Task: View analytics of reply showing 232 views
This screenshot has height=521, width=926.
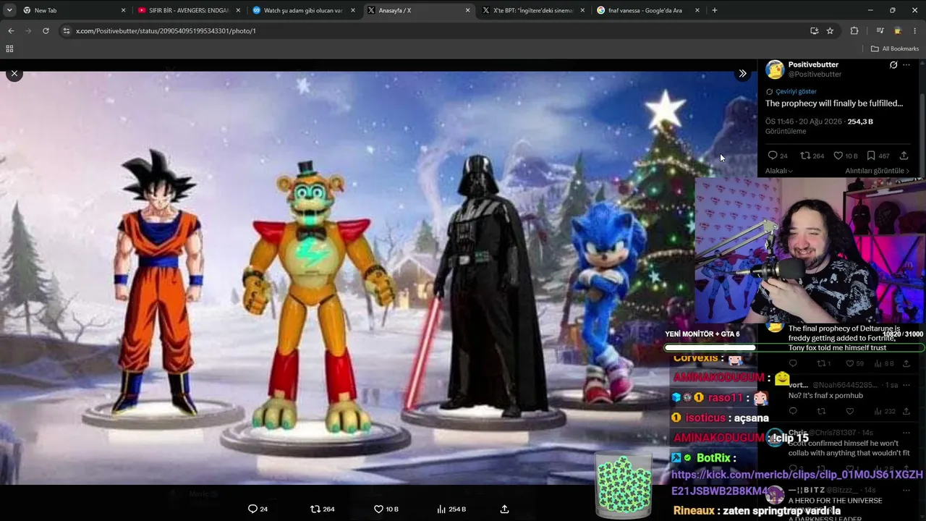Action: tap(878, 412)
